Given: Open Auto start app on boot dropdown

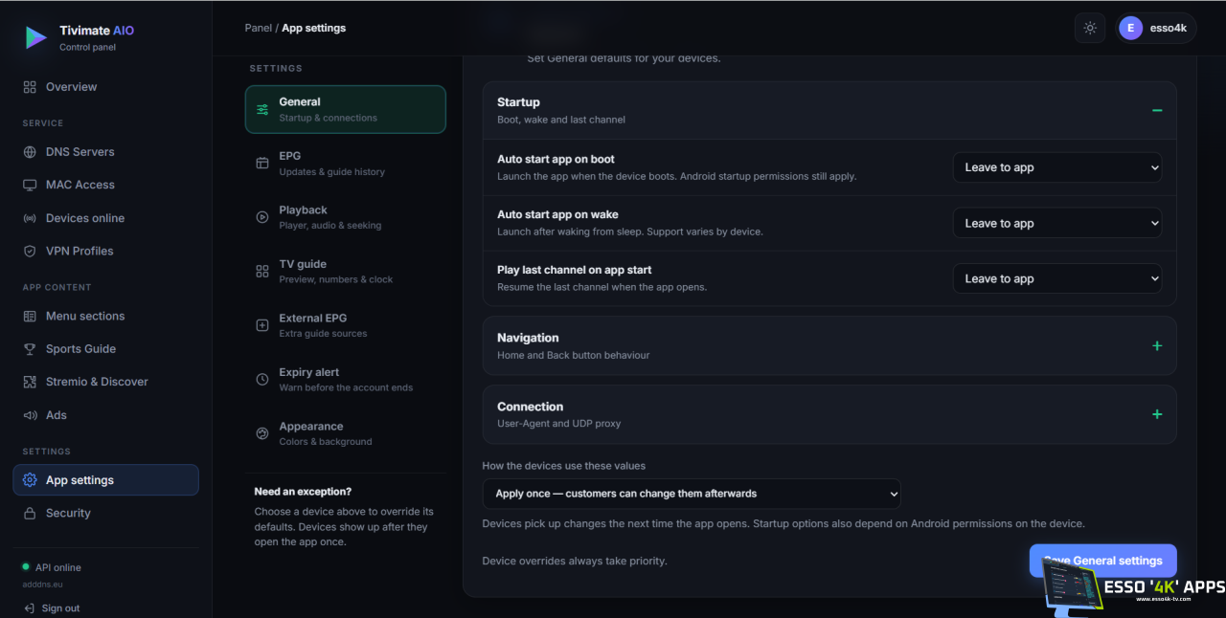Looking at the screenshot, I should coord(1056,167).
